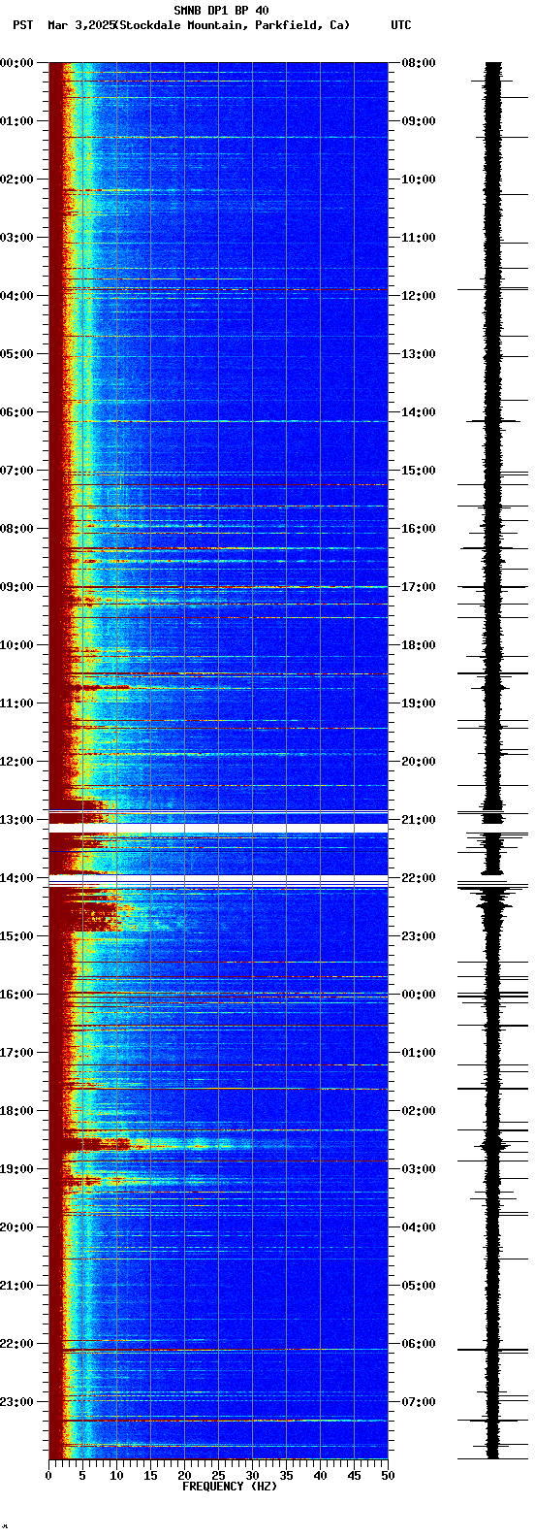Click the '0' frequency tick label

(48, 1476)
